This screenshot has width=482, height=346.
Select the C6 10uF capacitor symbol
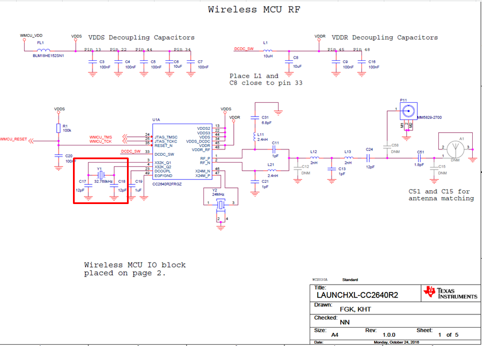pyautogui.click(x=169, y=62)
